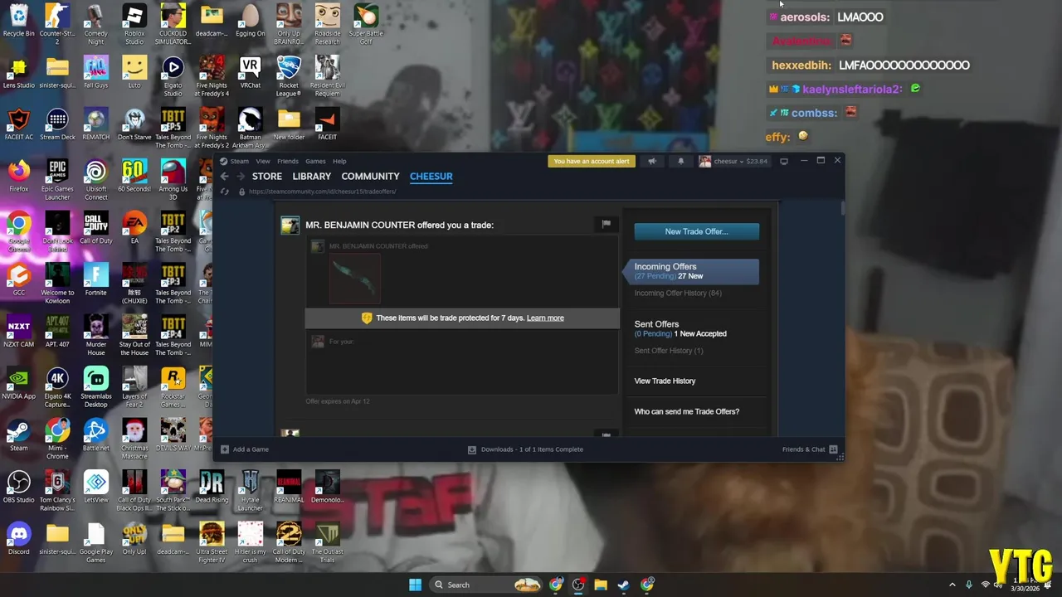The height and width of the screenshot is (597, 1062).
Task: Open the Windows Start button
Action: click(x=415, y=585)
